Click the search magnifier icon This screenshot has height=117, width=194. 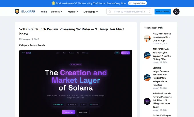pos(110,11)
